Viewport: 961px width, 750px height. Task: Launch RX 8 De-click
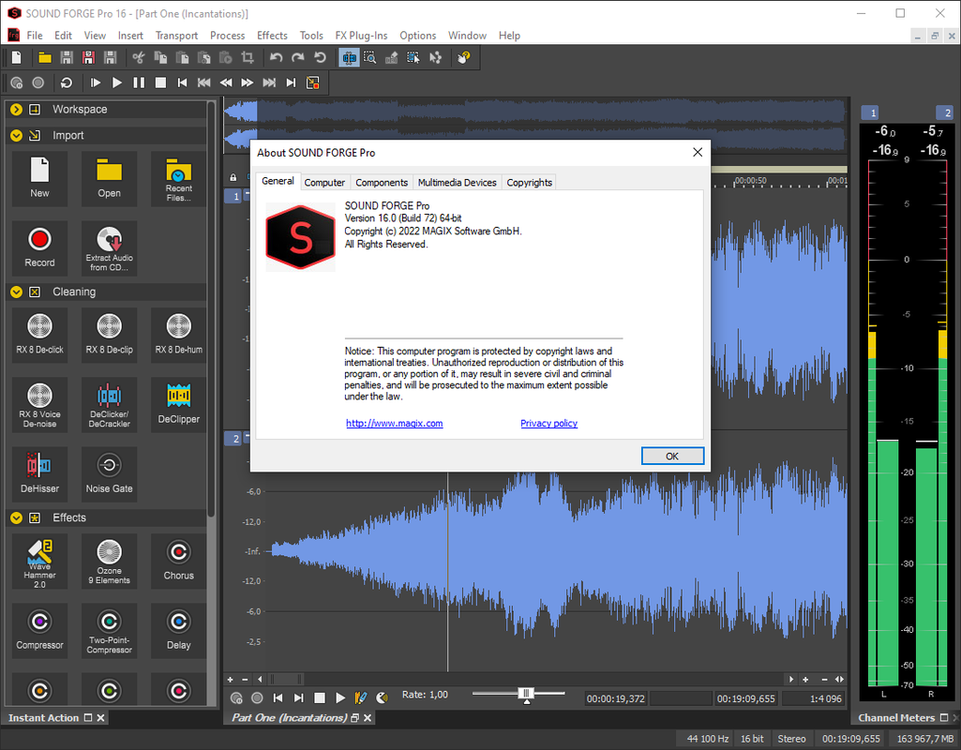tap(39, 335)
